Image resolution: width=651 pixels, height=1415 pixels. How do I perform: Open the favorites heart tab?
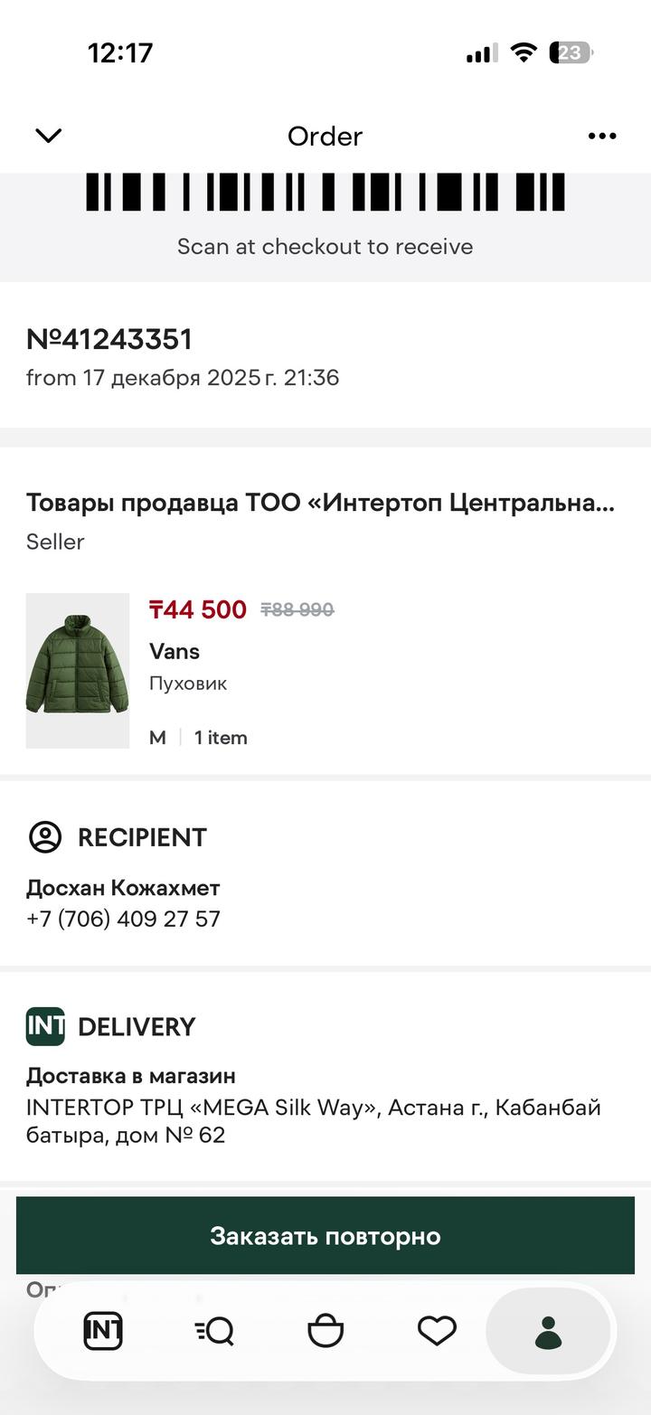(437, 1331)
